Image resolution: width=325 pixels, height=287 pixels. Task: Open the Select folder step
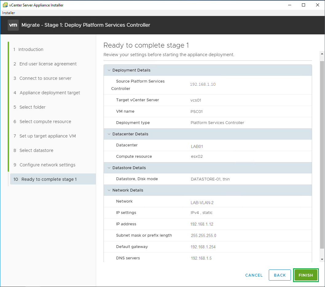32,107
